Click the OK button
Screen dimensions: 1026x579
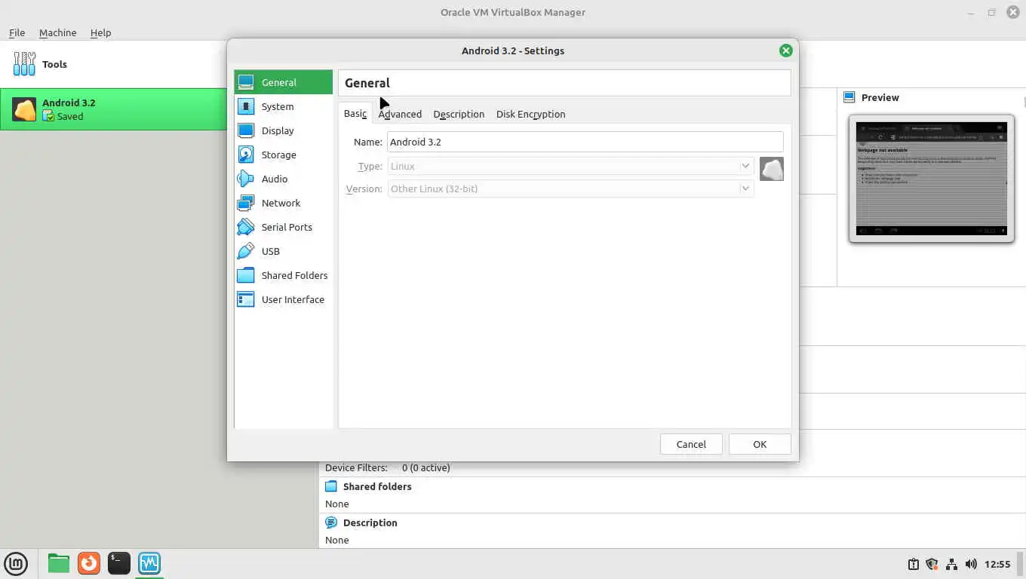click(x=760, y=444)
